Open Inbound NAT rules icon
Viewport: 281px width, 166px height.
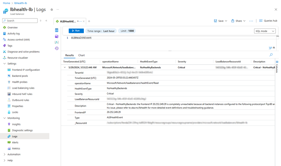pyautogui.click(x=9, y=94)
